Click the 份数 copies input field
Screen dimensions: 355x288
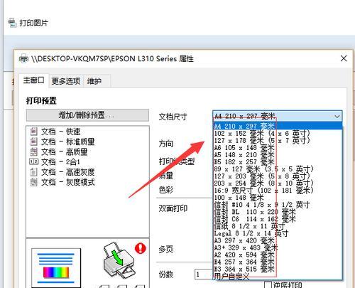(x=204, y=274)
